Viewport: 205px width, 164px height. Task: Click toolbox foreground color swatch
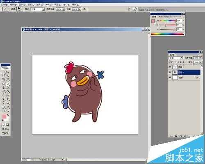click(x=4, y=116)
